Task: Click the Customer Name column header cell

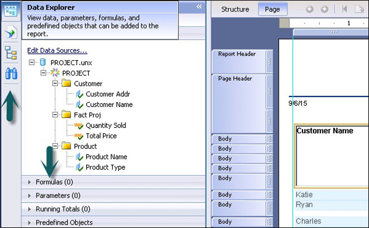Action: click(325, 131)
